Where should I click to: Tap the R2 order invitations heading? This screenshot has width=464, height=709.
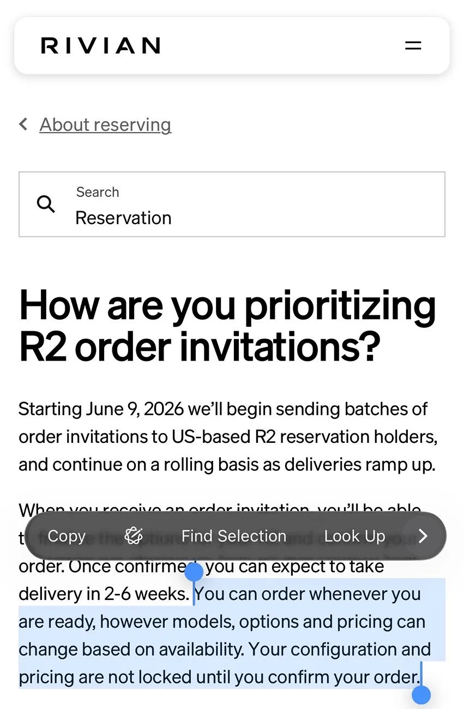[227, 326]
